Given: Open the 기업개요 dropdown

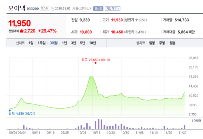Looking at the screenshot, I should (x=113, y=8).
